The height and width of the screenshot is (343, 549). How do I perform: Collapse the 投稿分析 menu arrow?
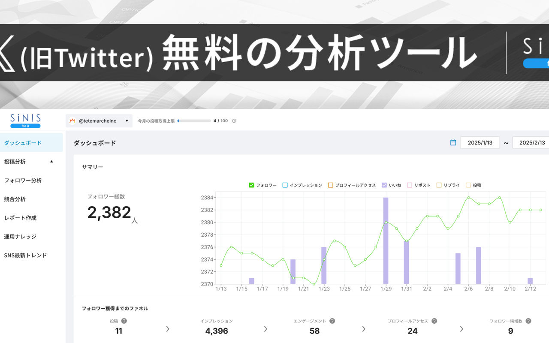pos(51,162)
